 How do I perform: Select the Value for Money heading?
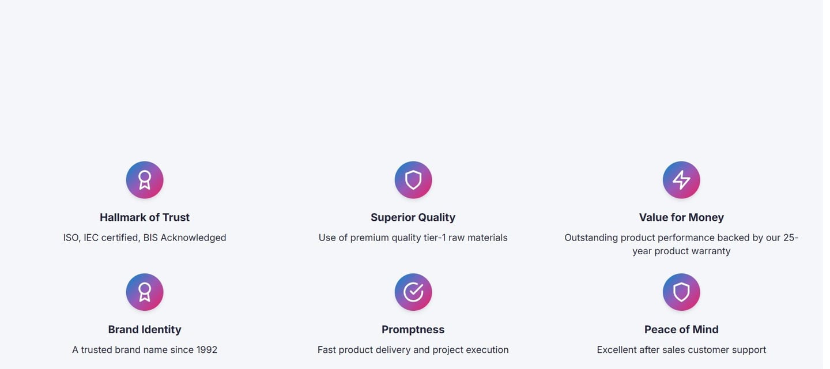point(681,217)
